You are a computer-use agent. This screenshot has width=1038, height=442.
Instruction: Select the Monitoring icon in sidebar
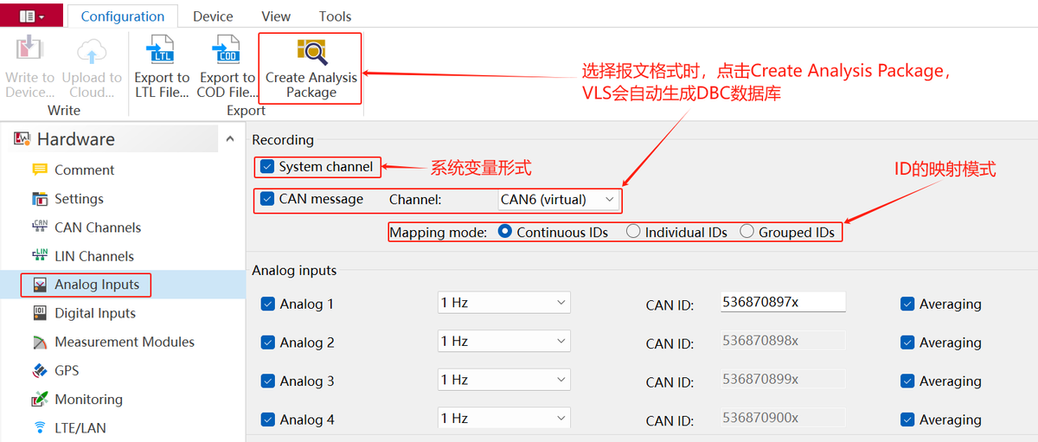tap(40, 400)
